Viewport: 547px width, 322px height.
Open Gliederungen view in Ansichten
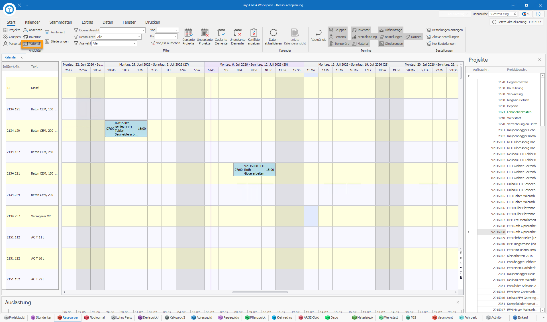click(57, 41)
